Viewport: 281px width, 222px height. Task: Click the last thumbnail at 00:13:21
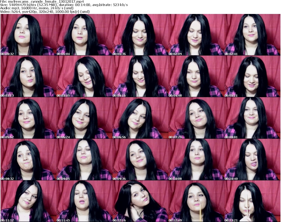(x=252, y=201)
